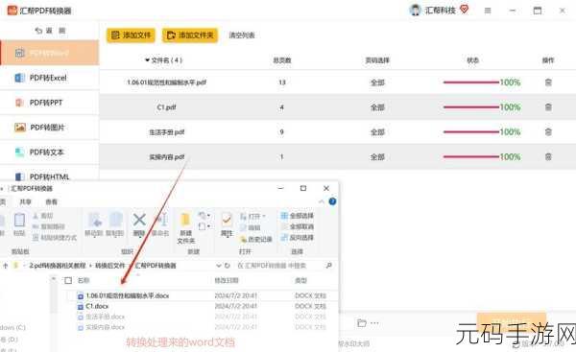The image size is (576, 352).
Task: Click 转换后文件 in the Explorer address path
Action: [109, 266]
